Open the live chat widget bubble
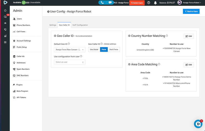Viewport: 205px width, 131px height. (x=198, y=124)
